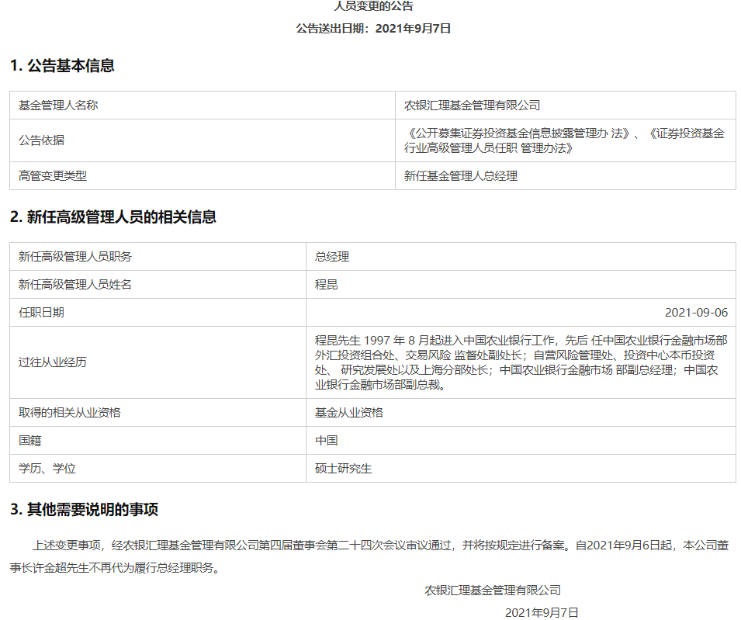
Task: Click the date value '2021-09-06'
Action: click(x=696, y=313)
